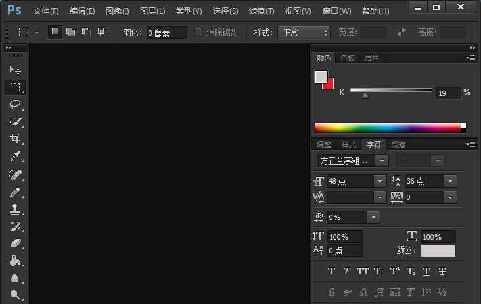The width and height of the screenshot is (481, 304).
Task: Toggle Small Caps text style
Action: point(379,271)
